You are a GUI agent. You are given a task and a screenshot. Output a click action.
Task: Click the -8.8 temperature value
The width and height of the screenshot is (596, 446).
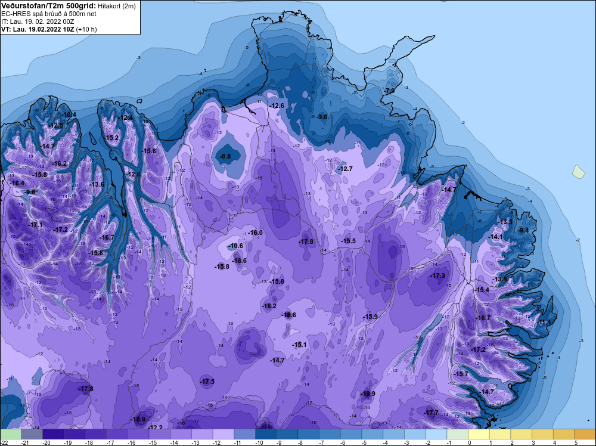(225, 156)
